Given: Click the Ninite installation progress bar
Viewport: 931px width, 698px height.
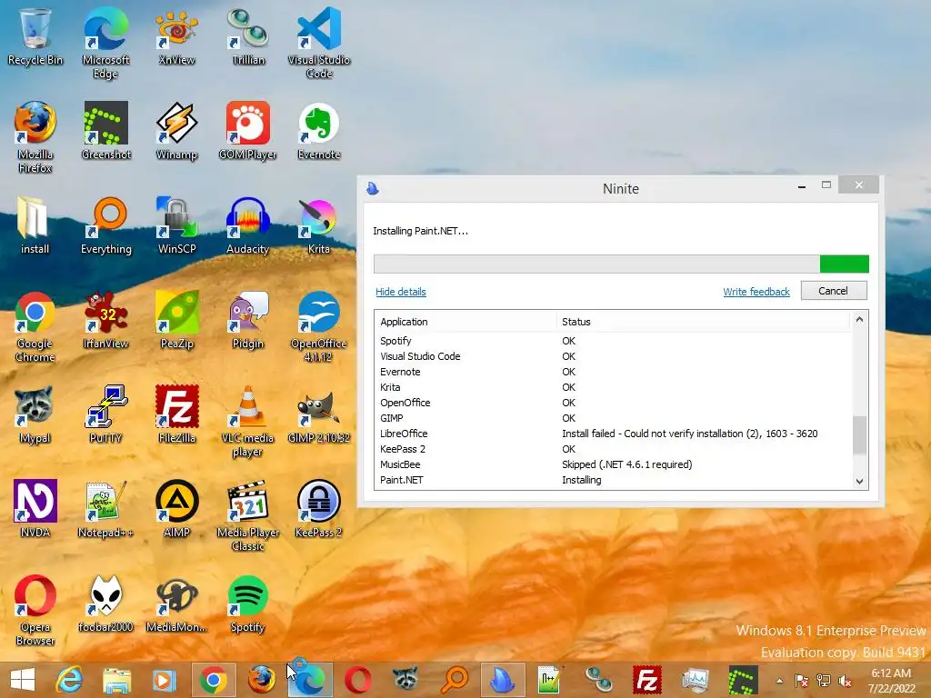Looking at the screenshot, I should coord(621,264).
